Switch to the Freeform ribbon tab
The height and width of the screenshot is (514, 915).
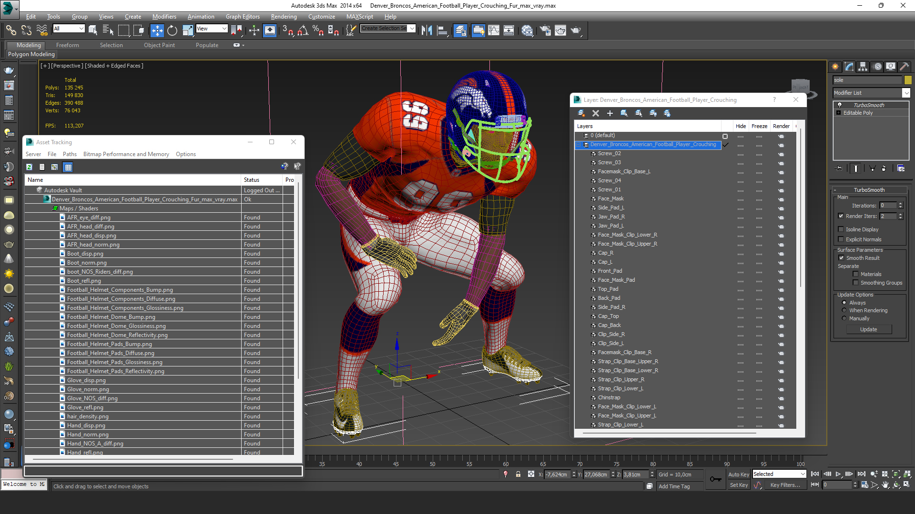(x=68, y=45)
